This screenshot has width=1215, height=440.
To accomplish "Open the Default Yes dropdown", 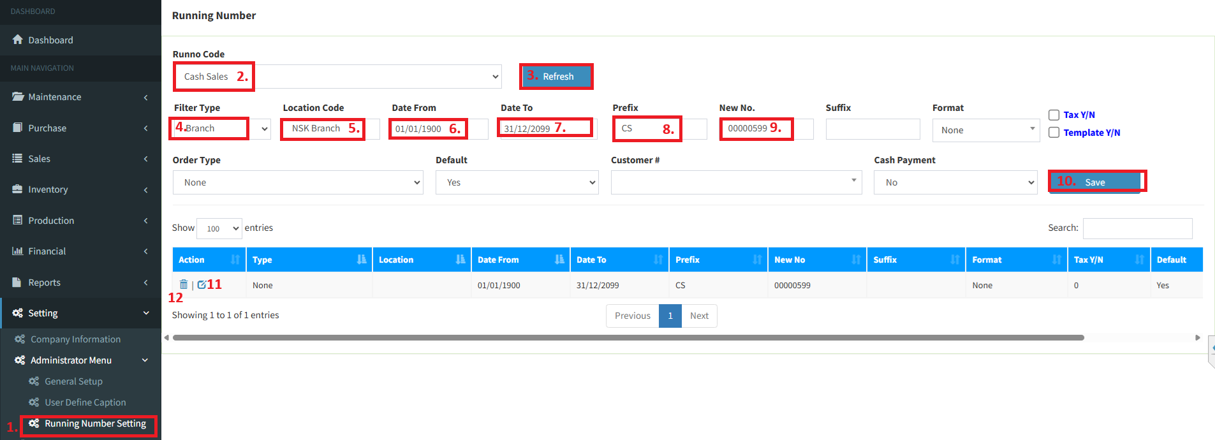I will (x=517, y=182).
